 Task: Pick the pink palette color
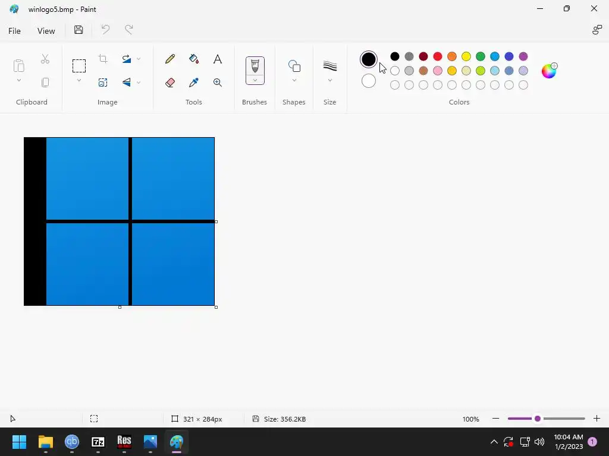coord(437,71)
